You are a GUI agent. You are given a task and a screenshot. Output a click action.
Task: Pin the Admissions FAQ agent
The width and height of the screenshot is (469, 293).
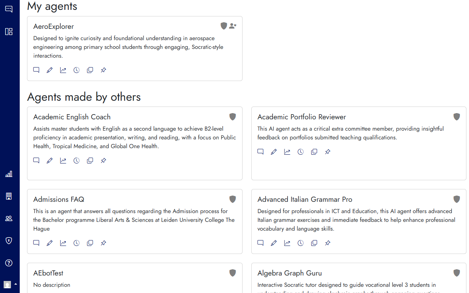[x=103, y=243]
